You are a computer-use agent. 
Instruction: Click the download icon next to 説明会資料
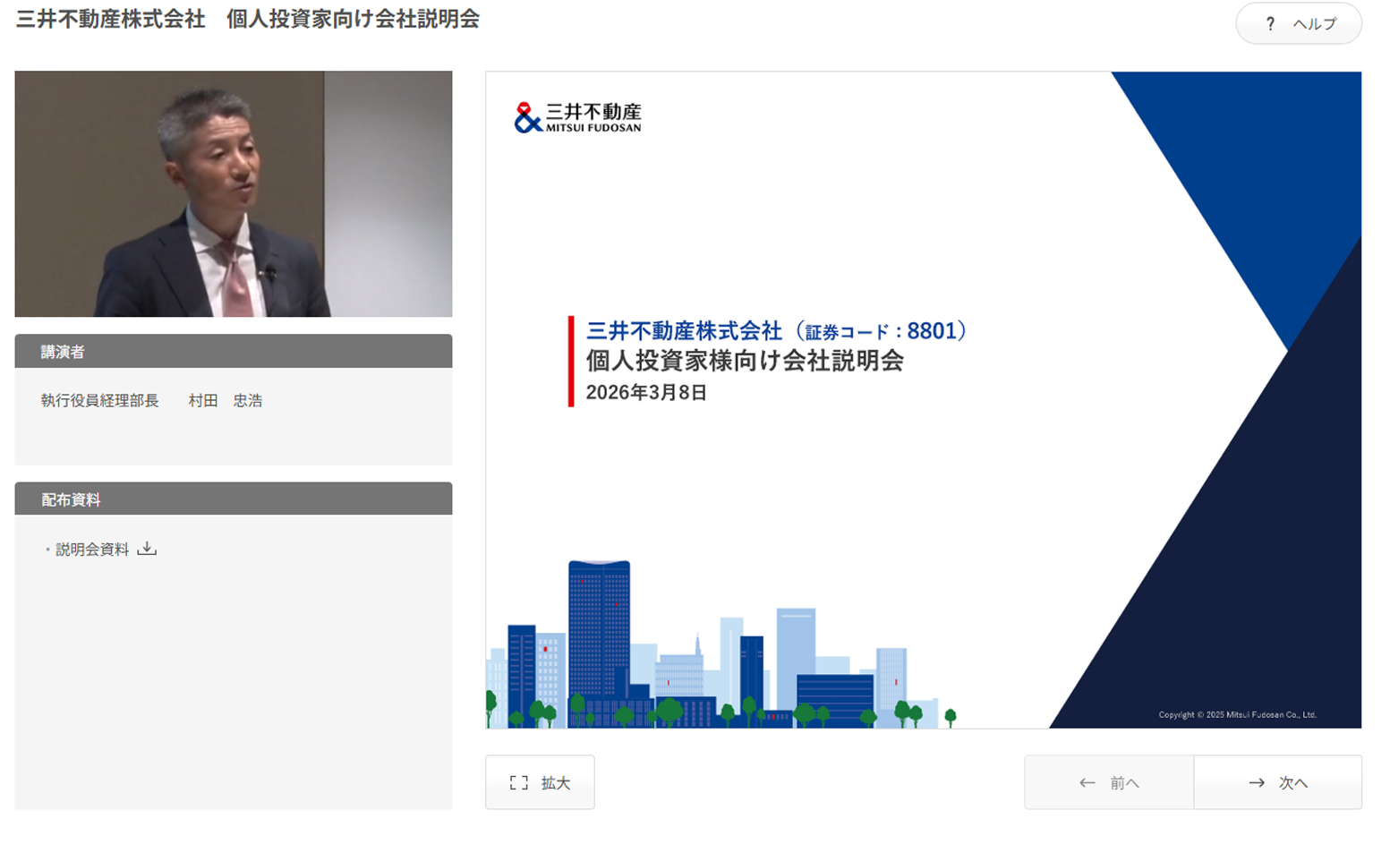click(147, 549)
